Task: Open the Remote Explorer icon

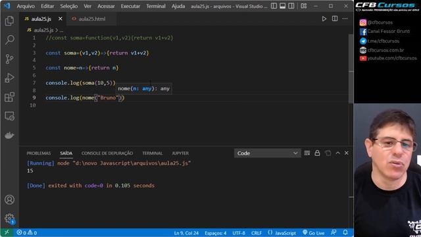Action: (x=9, y=116)
